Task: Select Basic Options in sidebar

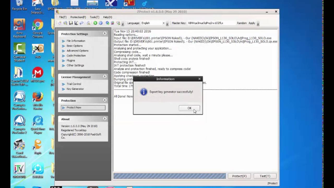Action: [x=74, y=46]
